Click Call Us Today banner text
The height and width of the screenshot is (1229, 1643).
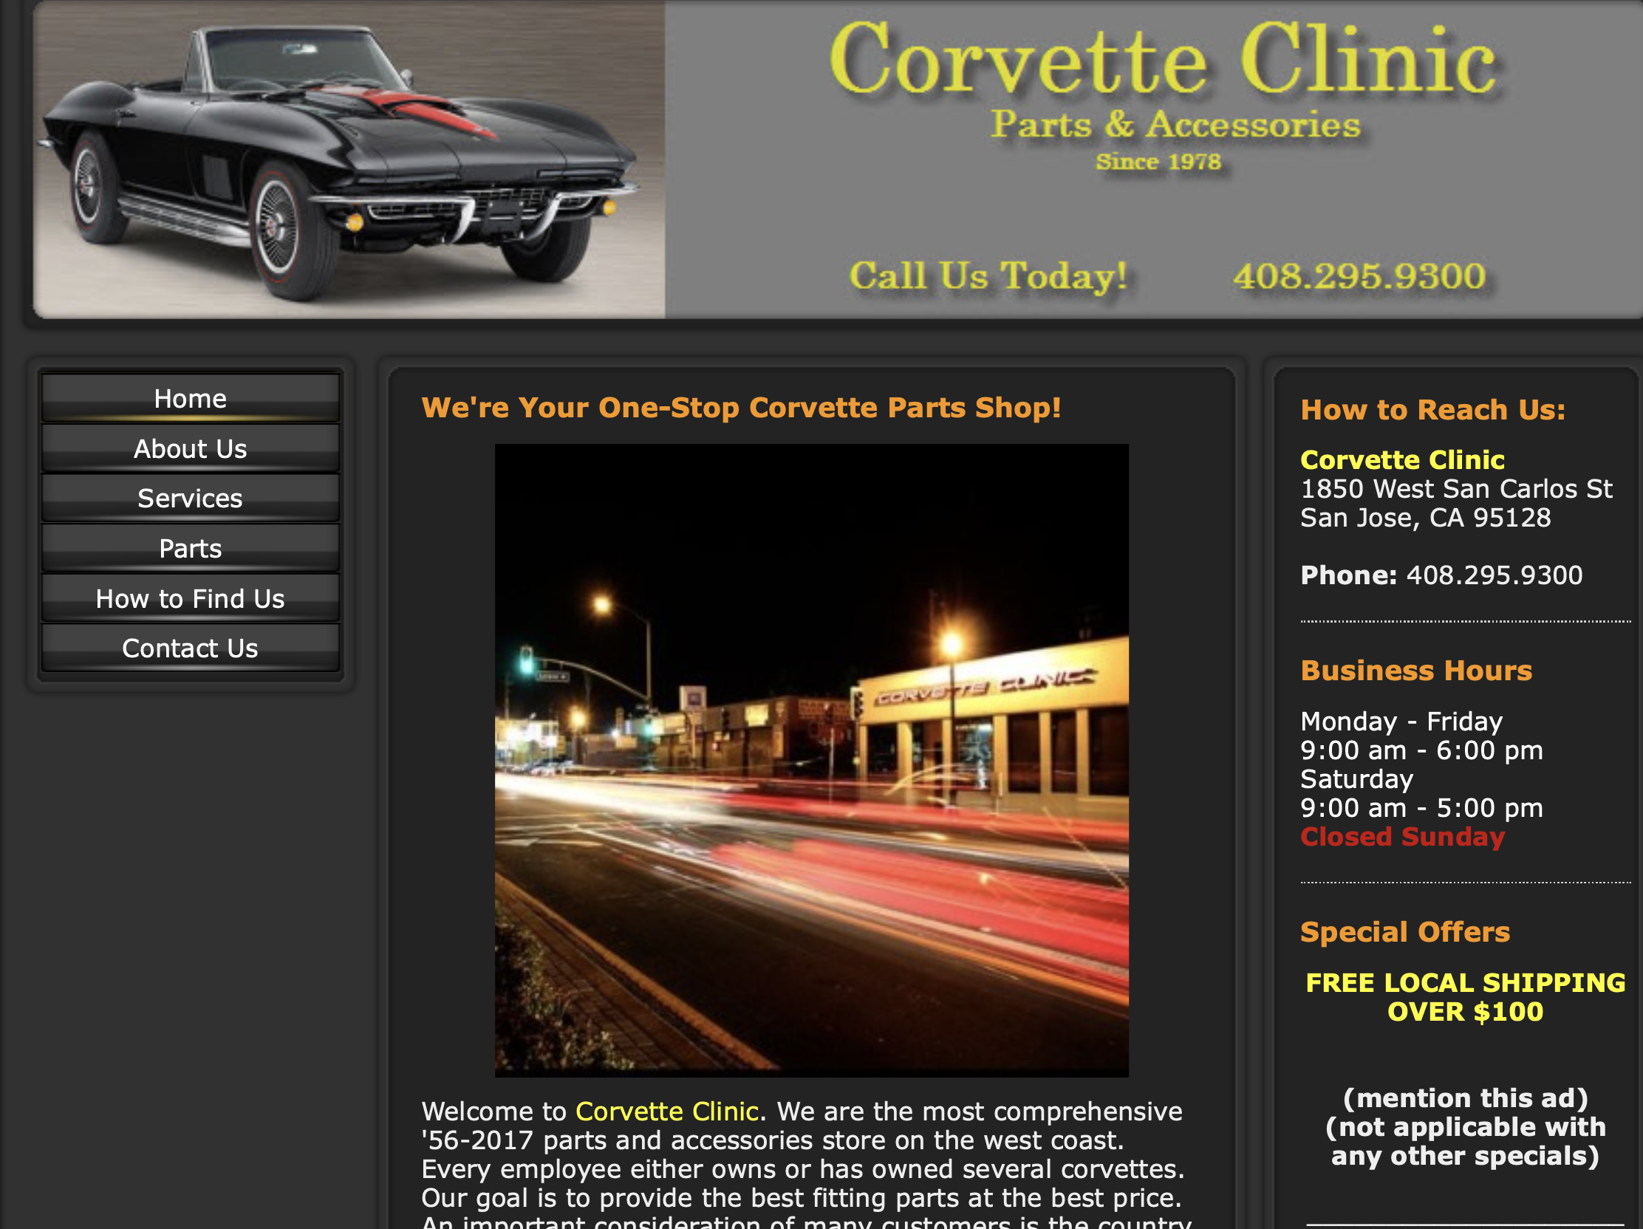(988, 276)
